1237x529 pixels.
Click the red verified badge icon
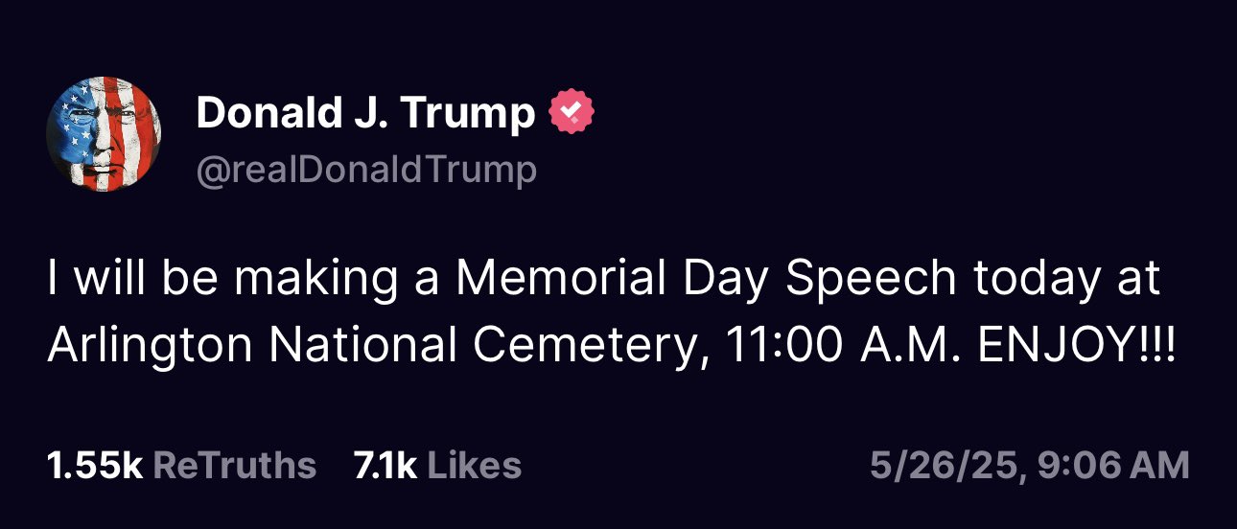pyautogui.click(x=571, y=114)
